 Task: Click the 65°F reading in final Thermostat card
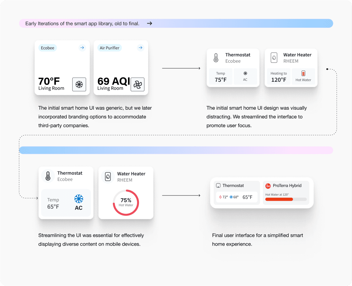coord(248,197)
